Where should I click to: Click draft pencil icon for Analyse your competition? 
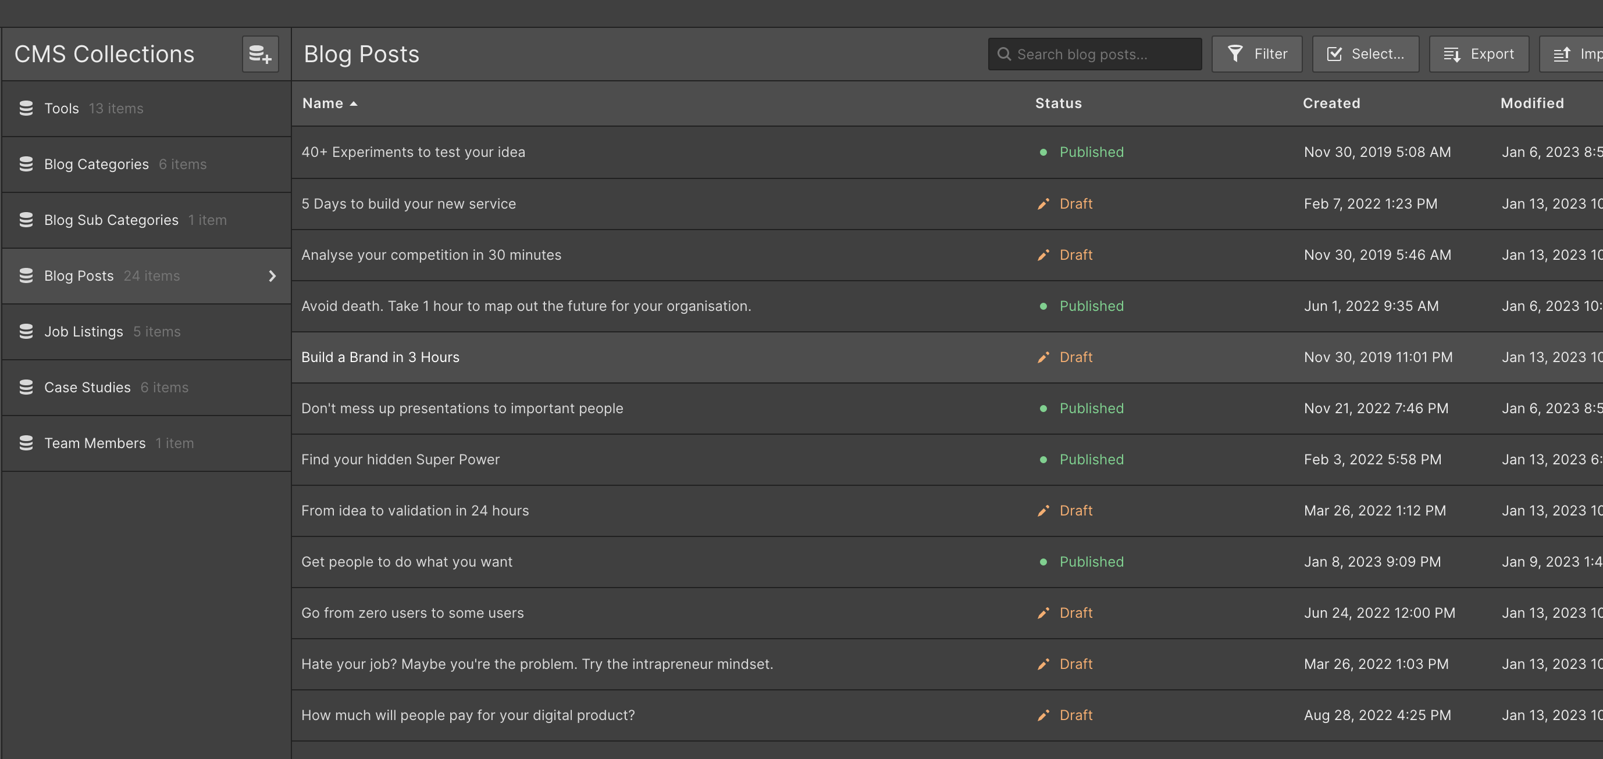point(1043,255)
